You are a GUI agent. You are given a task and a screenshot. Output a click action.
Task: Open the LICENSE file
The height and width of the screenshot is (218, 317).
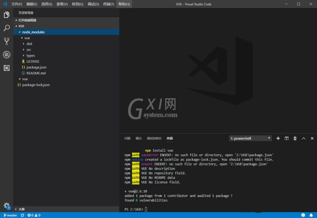(66, 61)
